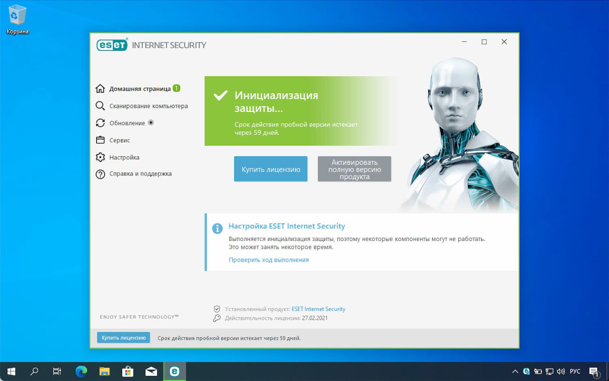
Task: Click Купить лицензию blue button
Action: tap(270, 169)
